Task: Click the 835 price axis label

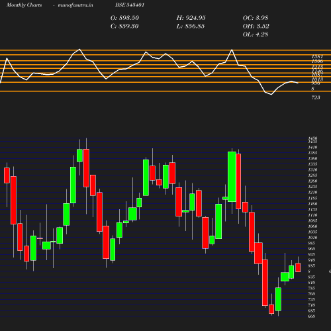Action: pyautogui.click(x=312, y=277)
